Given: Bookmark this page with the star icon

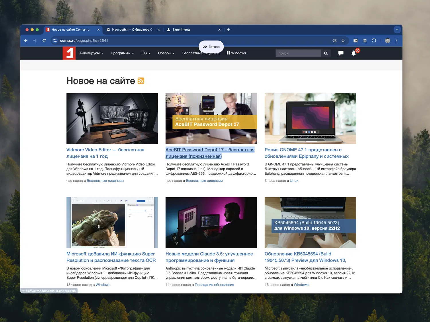Looking at the screenshot, I should pyautogui.click(x=343, y=41).
